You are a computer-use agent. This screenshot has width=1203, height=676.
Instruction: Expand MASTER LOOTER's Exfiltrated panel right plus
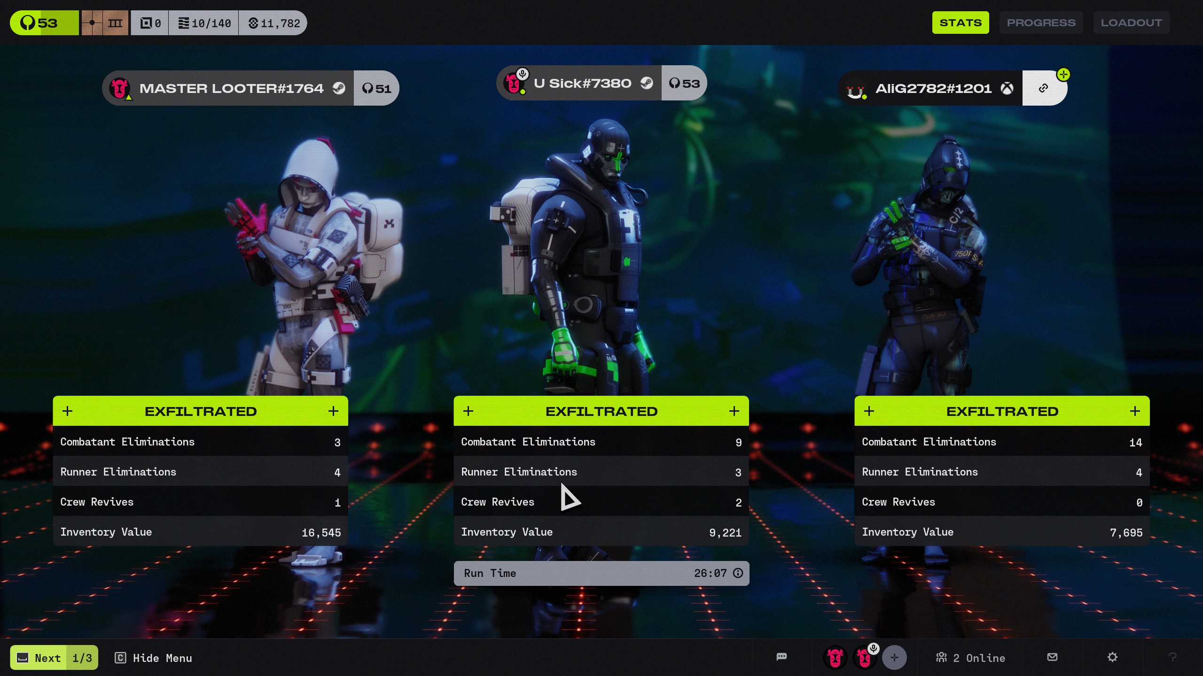[x=333, y=411]
